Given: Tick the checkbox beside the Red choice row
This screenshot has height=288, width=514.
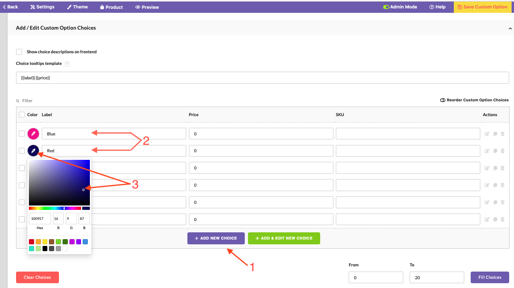Looking at the screenshot, I should click(22, 151).
